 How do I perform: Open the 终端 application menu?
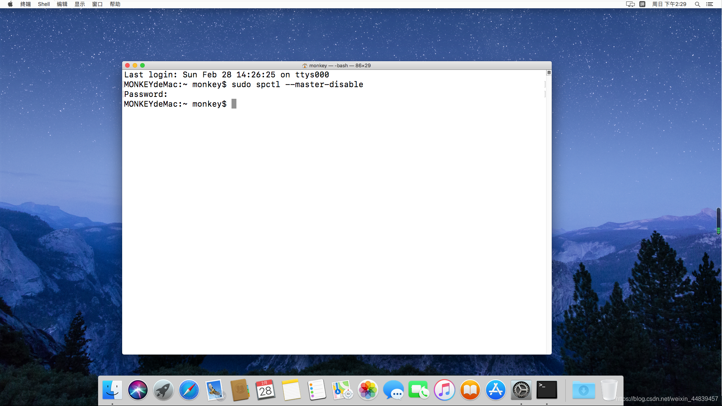click(x=26, y=4)
